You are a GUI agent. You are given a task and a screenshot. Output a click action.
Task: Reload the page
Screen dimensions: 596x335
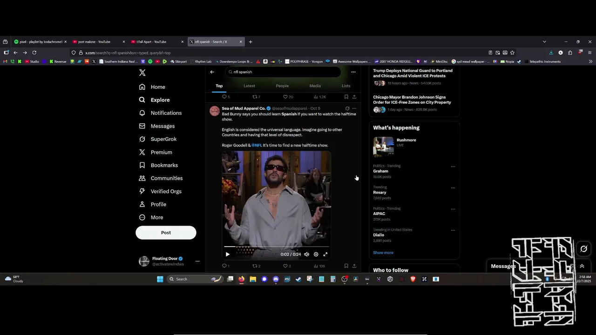coord(34,53)
